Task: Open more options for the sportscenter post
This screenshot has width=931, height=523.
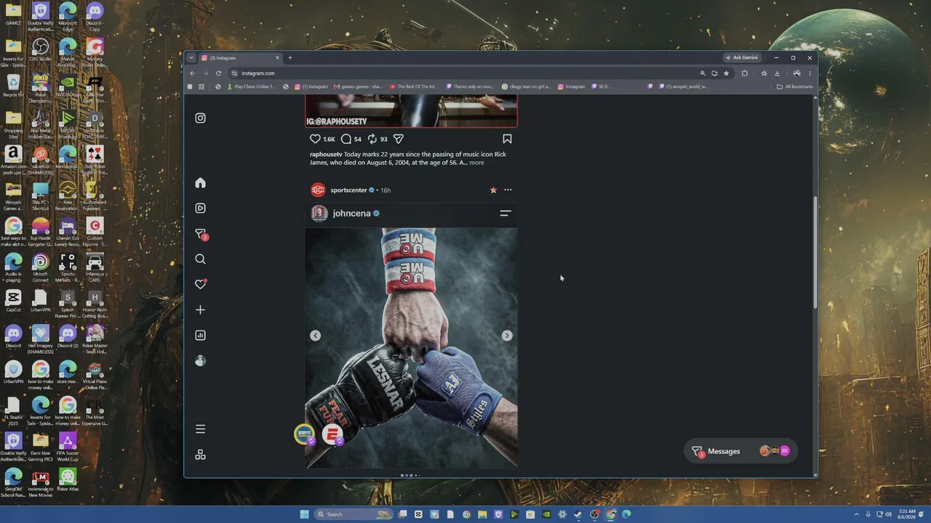Action: [508, 190]
